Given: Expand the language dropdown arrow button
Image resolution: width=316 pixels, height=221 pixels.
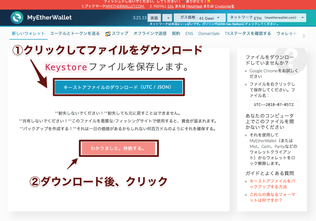Looking at the screenshot, I should [x=167, y=18].
